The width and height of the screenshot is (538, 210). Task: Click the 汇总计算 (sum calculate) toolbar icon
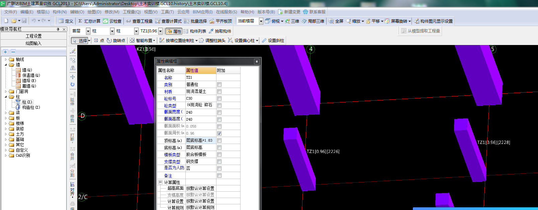(x=80, y=21)
